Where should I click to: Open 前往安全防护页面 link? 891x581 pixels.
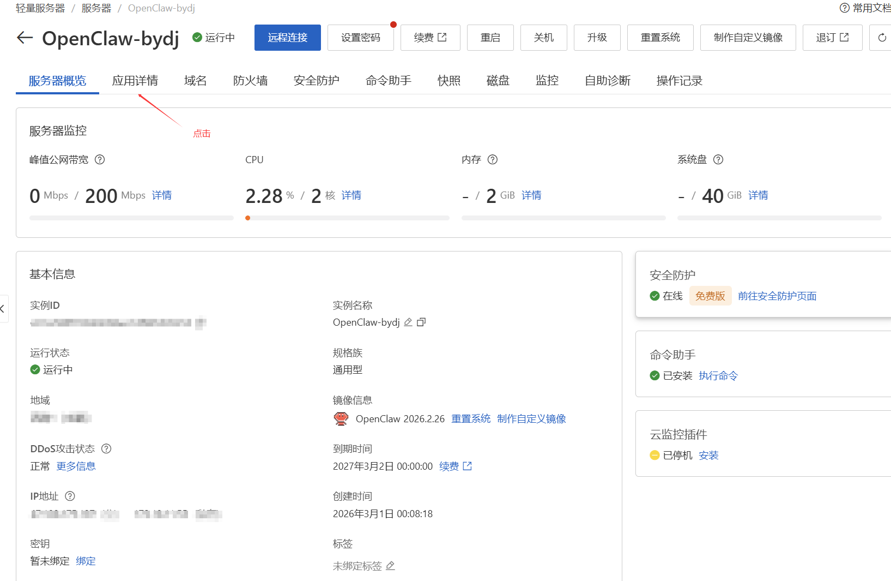tap(777, 296)
